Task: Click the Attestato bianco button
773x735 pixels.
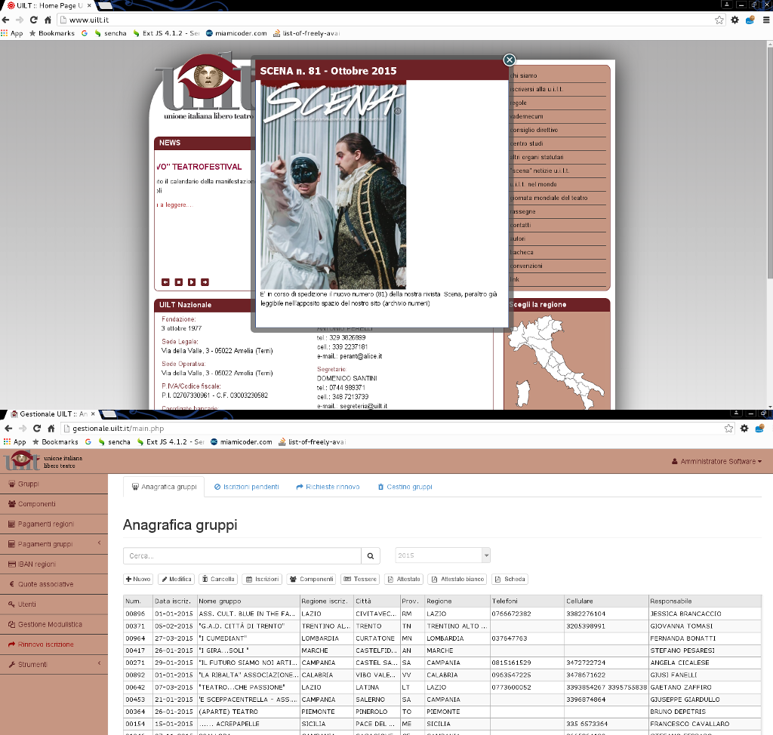Action: click(457, 580)
